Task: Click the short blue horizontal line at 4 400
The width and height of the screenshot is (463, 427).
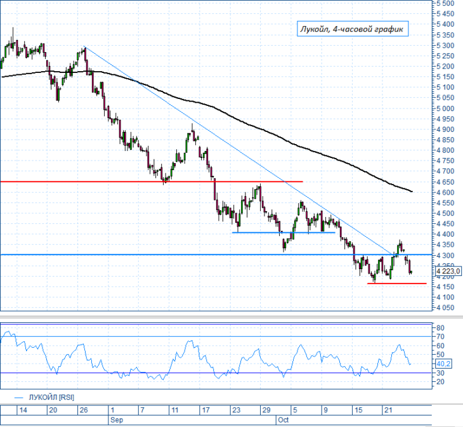Action: [x=284, y=232]
